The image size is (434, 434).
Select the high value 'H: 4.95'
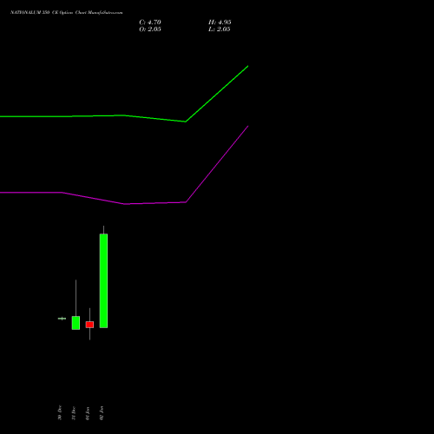click(220, 23)
